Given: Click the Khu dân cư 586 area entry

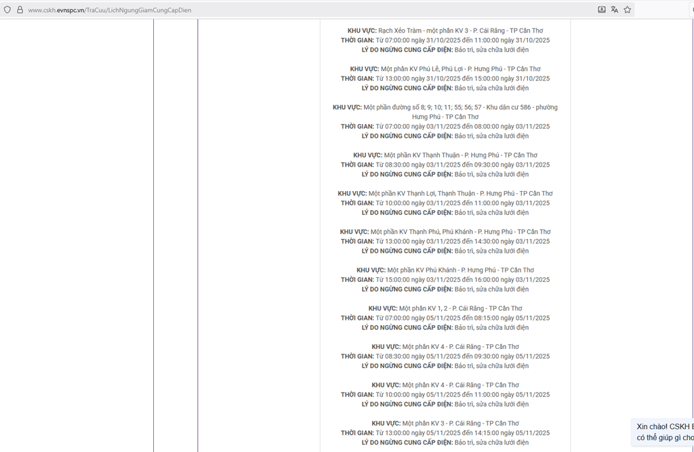Looking at the screenshot, I should [445, 108].
